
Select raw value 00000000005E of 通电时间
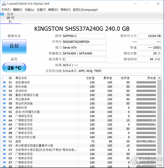(x=146, y=108)
